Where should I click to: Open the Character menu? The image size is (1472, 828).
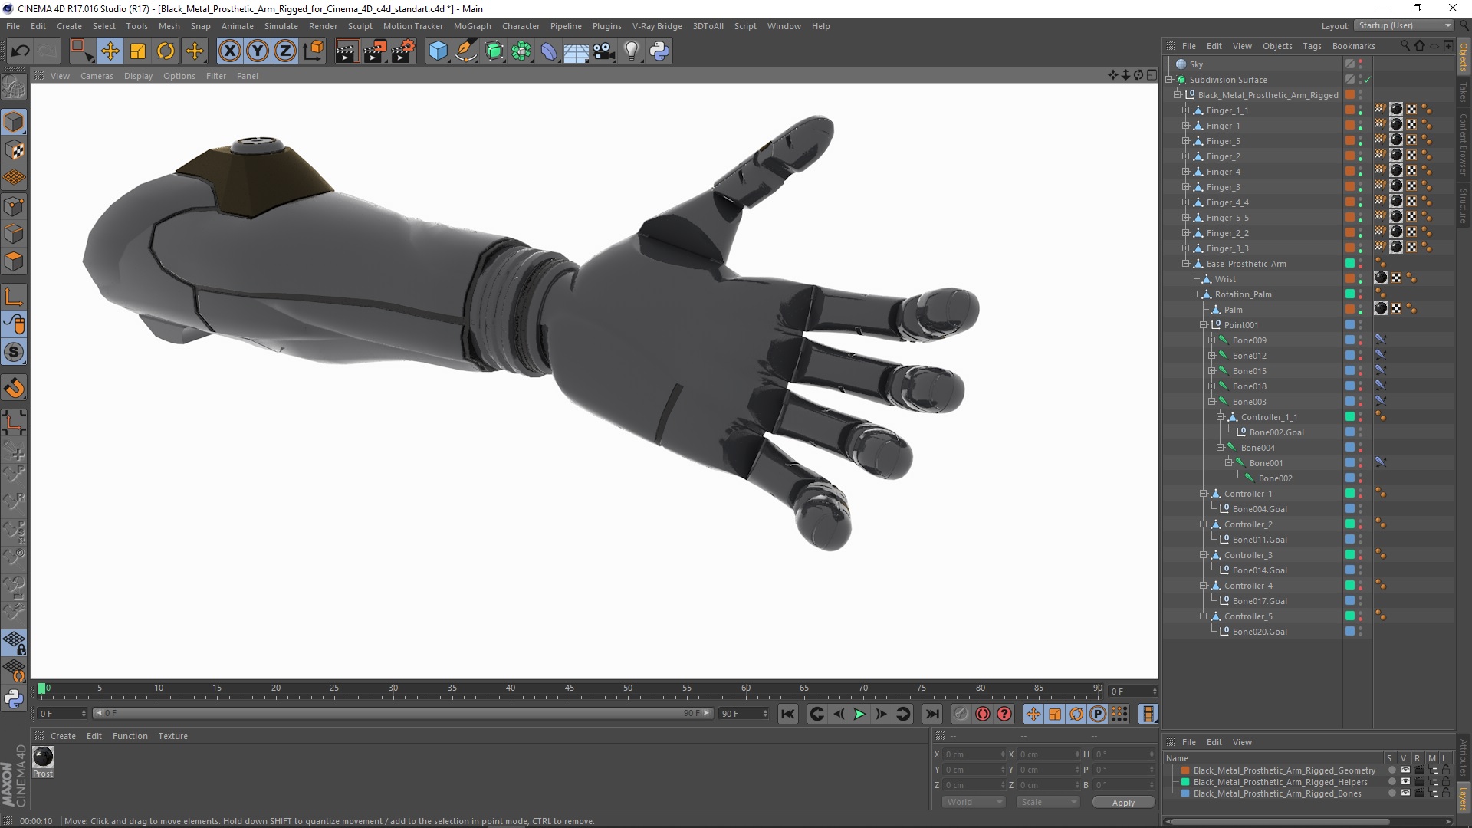[521, 26]
